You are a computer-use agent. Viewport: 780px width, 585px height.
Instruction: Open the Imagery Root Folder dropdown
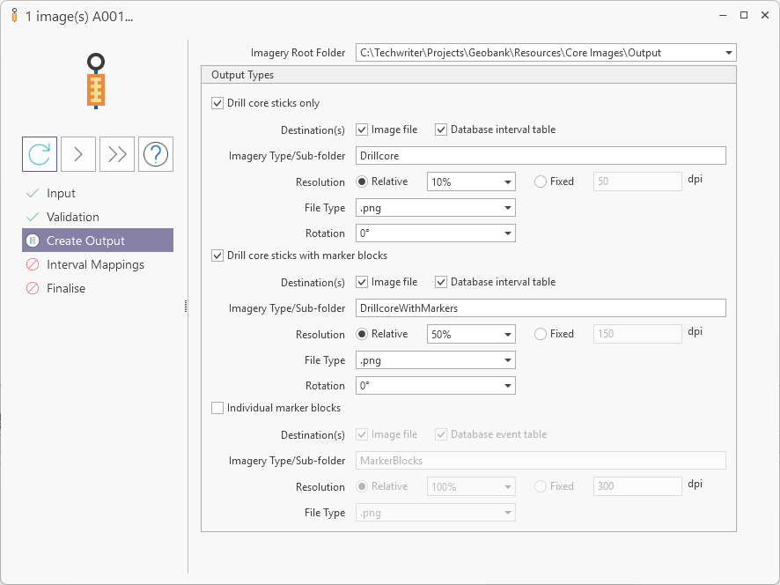tap(728, 53)
